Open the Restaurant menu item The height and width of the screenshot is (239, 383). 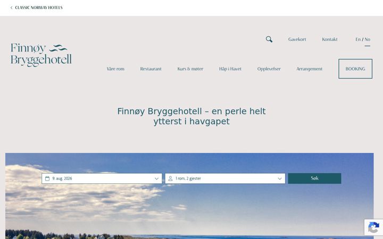click(151, 69)
